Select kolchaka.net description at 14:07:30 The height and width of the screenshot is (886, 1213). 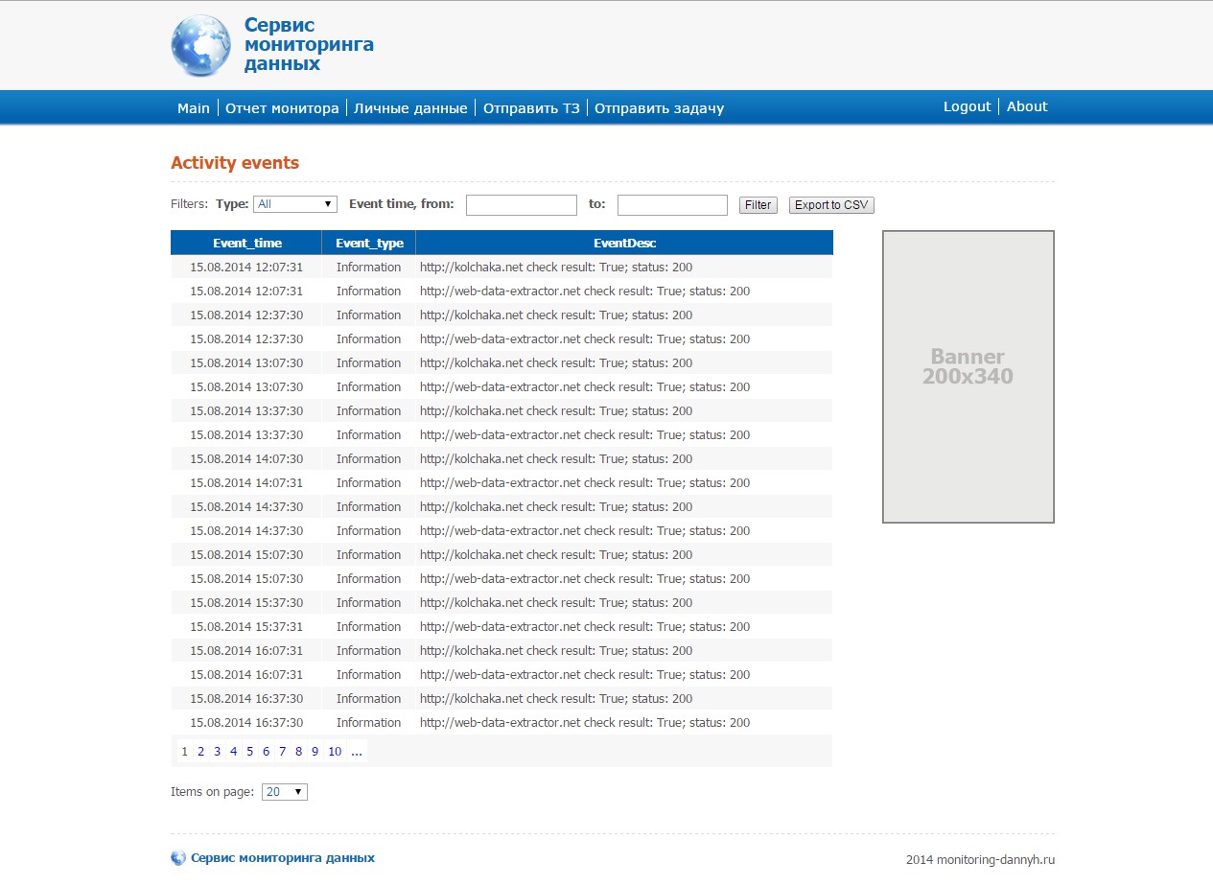pyautogui.click(x=556, y=459)
